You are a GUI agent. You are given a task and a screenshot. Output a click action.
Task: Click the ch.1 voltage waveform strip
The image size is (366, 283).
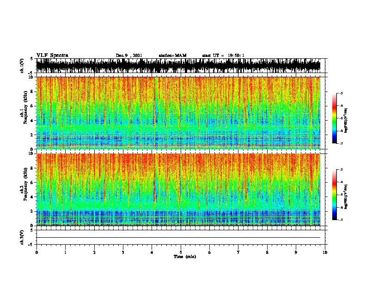pyautogui.click(x=178, y=66)
